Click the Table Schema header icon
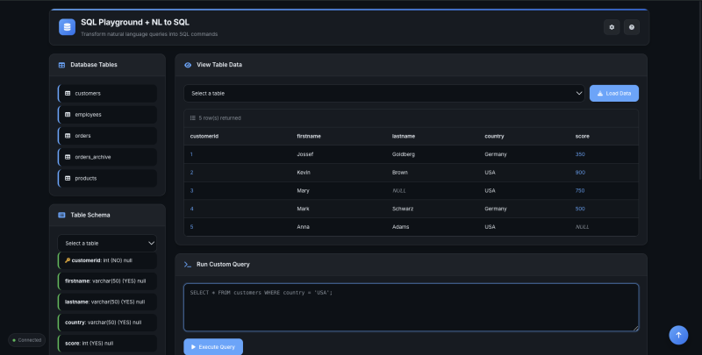The image size is (702, 355). point(61,215)
